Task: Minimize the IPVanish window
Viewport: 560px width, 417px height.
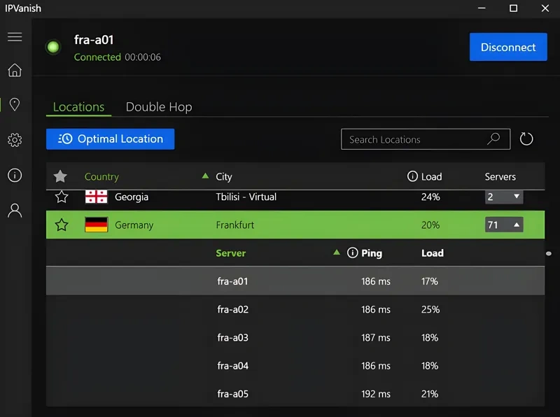Action: point(482,8)
